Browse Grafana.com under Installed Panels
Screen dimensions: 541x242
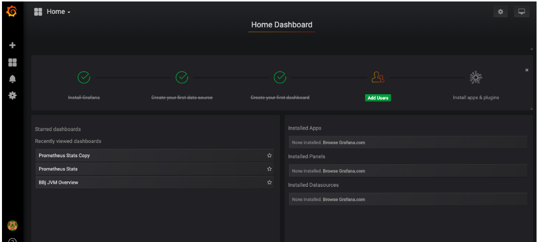[344, 171]
